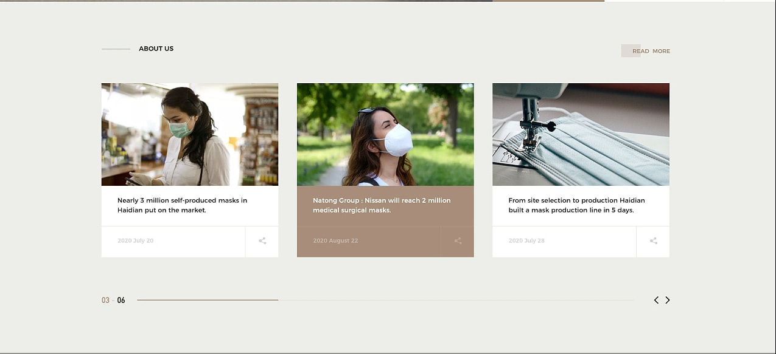This screenshot has height=354, width=776.
Task: Open article 'Nearly 3 million self-produced masks'
Action: coord(182,205)
